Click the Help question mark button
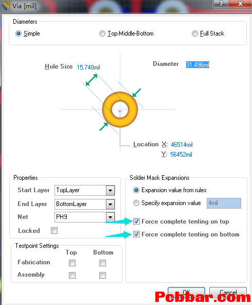 click(x=221, y=4)
